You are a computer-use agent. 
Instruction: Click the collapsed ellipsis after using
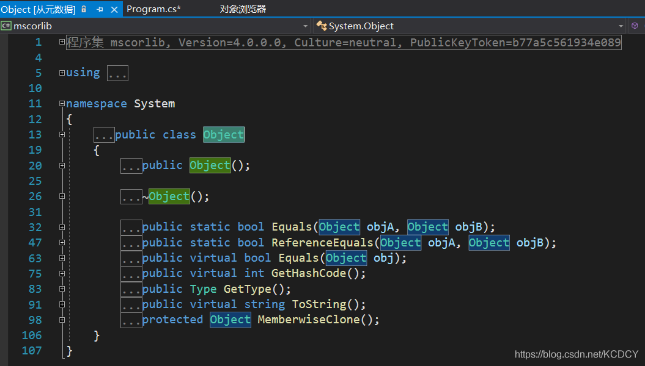point(117,73)
